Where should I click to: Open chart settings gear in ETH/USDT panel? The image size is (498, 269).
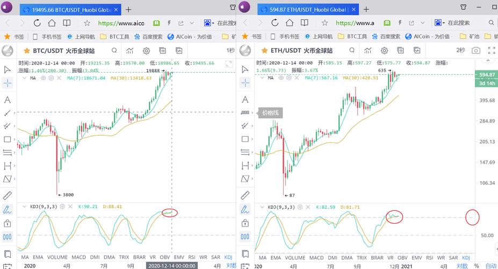[385, 50]
